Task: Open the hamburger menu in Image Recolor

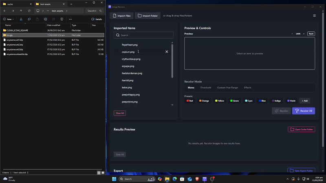Action: 314,16
